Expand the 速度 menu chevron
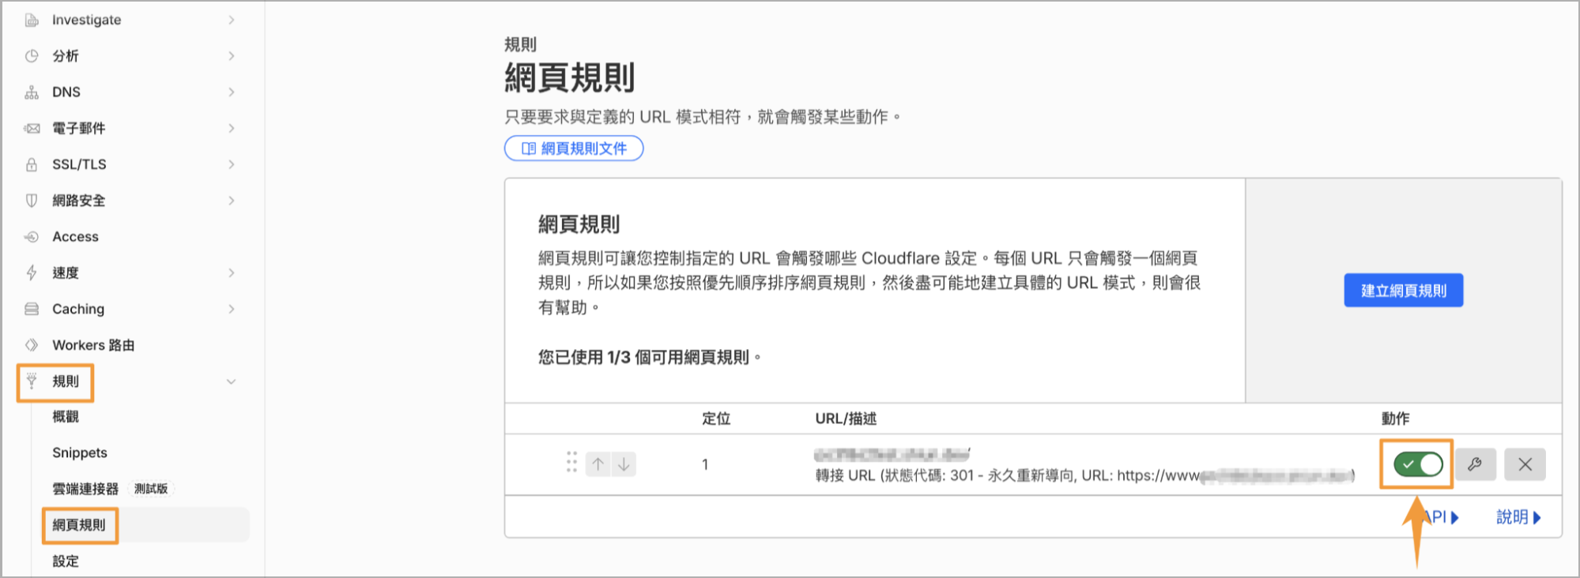Screen dimensions: 1580x578 pyautogui.click(x=232, y=272)
